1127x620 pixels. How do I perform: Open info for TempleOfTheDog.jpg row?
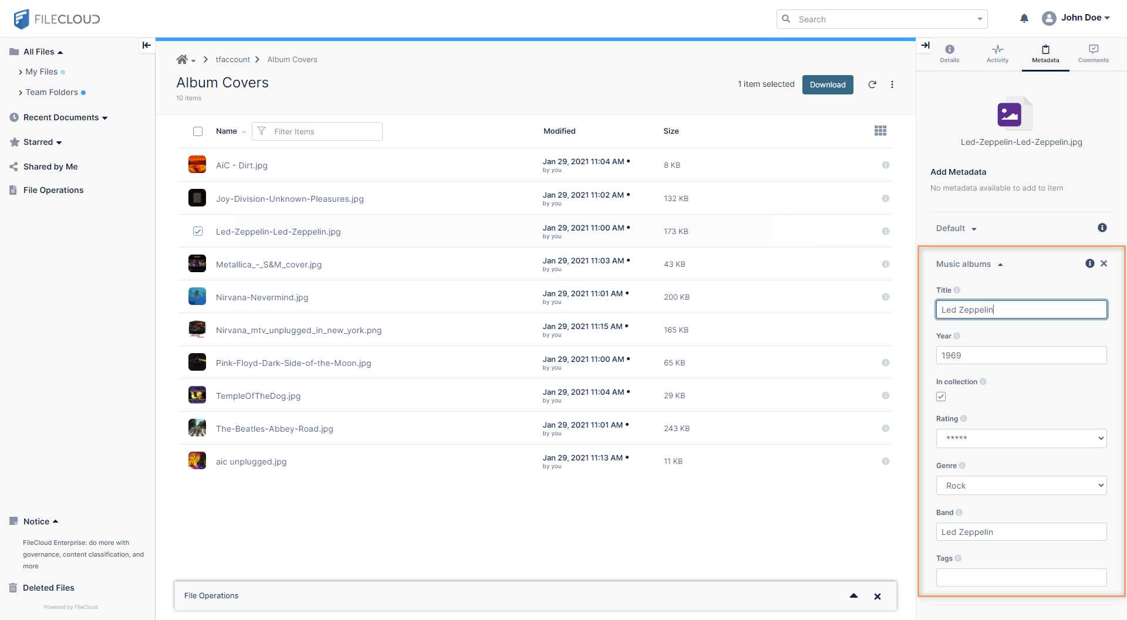click(x=886, y=395)
